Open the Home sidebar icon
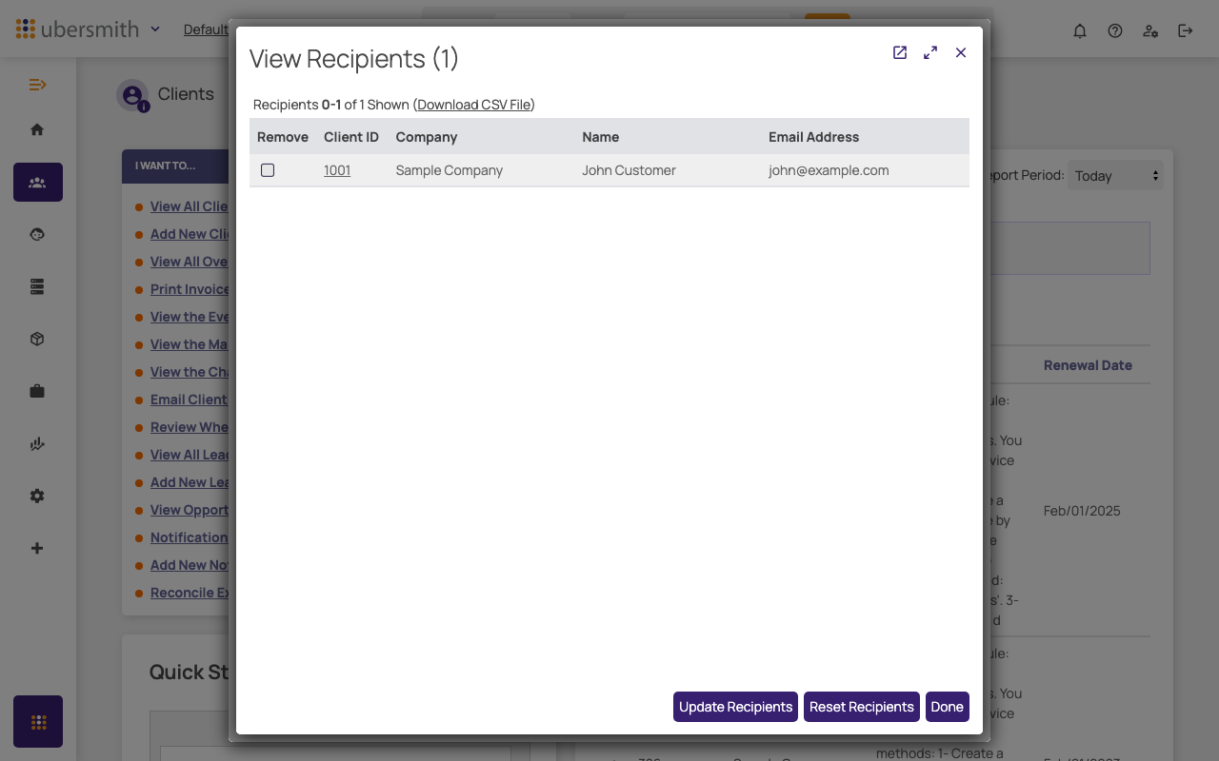This screenshot has height=761, width=1219. click(37, 129)
